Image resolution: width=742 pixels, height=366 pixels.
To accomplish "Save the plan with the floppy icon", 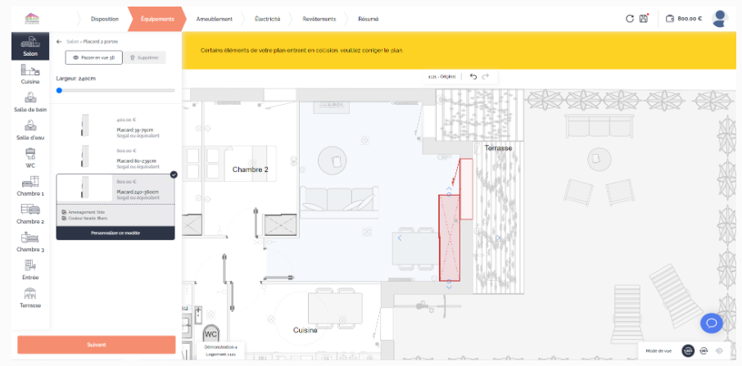I will [644, 19].
